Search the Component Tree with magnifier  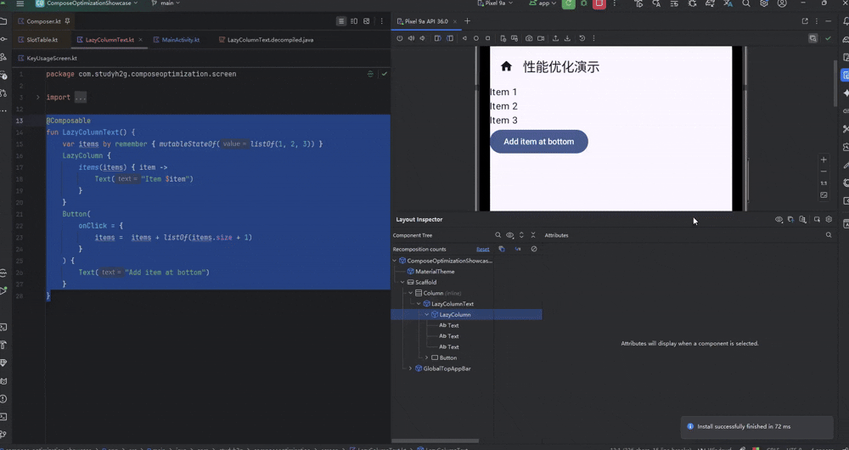point(498,235)
